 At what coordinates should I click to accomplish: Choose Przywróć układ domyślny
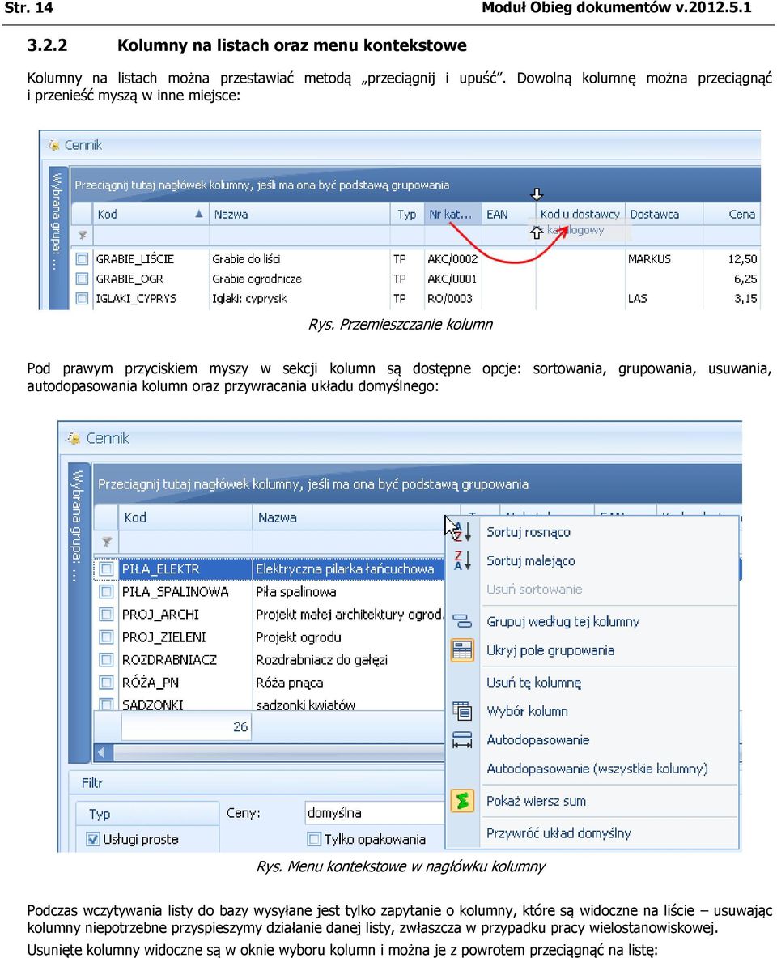559,833
